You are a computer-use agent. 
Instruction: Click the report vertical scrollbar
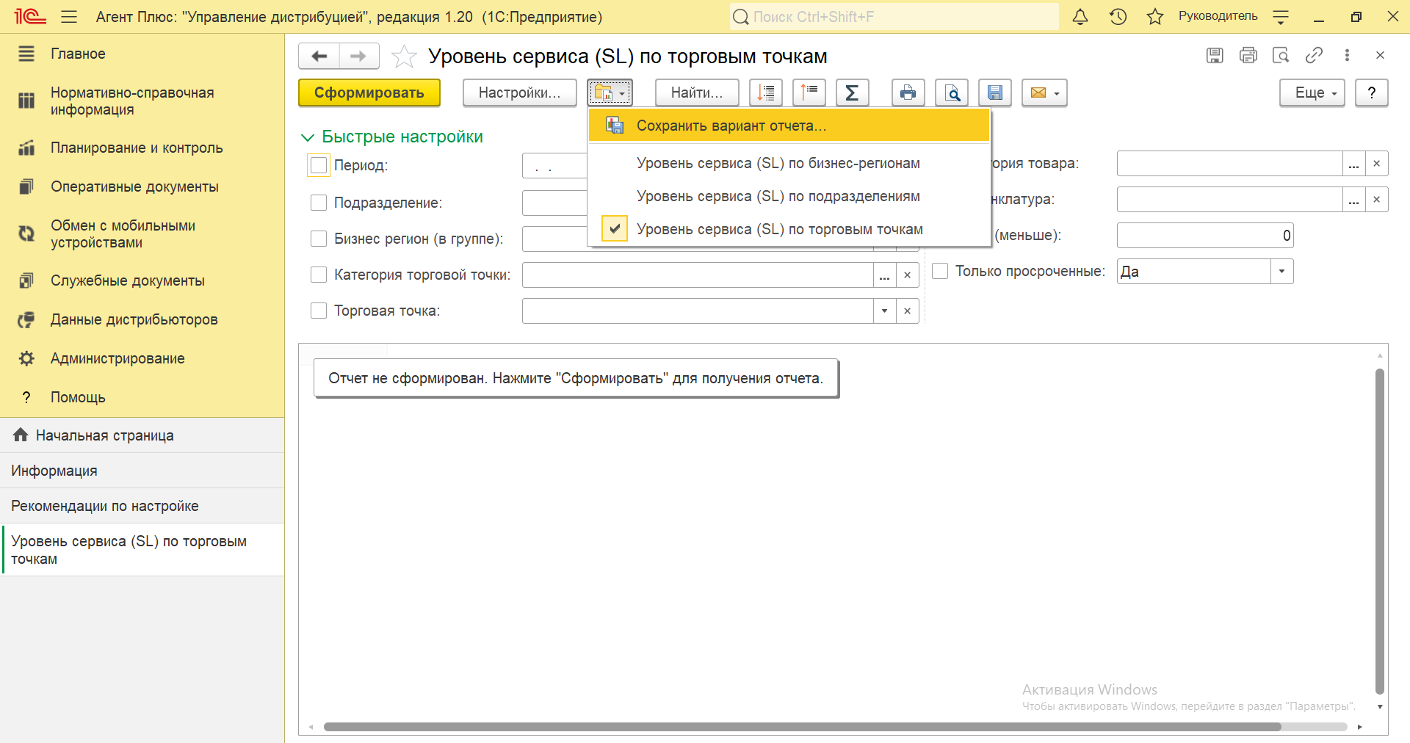[1380, 531]
